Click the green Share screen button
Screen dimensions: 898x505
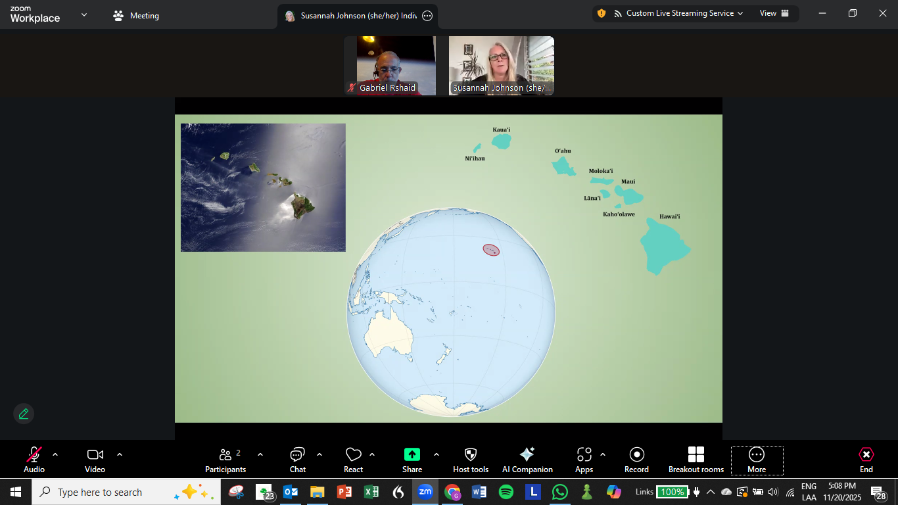pos(412,460)
